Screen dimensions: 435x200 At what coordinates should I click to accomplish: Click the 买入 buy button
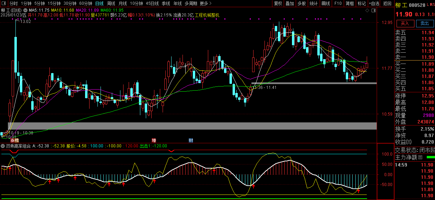405,23
